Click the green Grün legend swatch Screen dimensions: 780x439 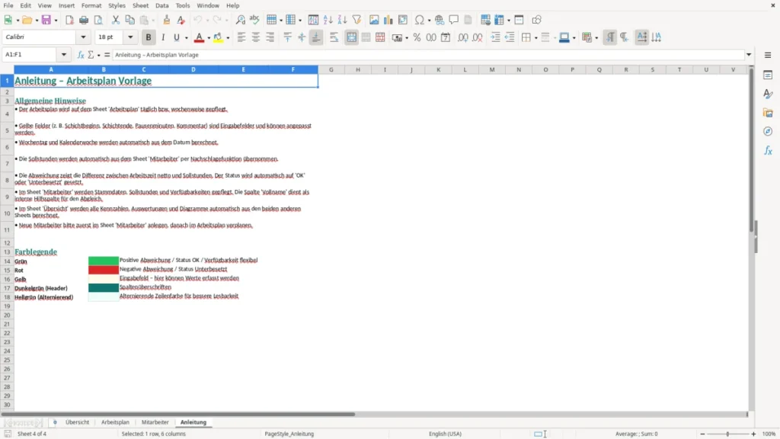coord(104,261)
